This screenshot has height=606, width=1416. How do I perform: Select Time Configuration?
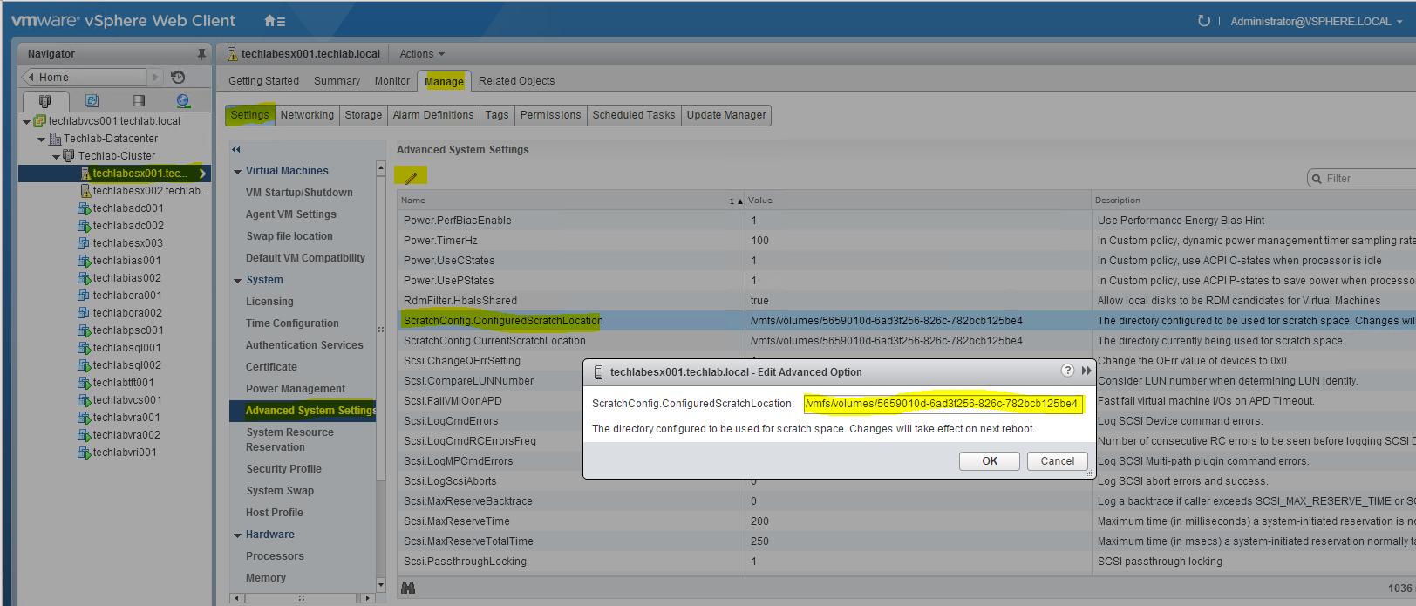292,323
